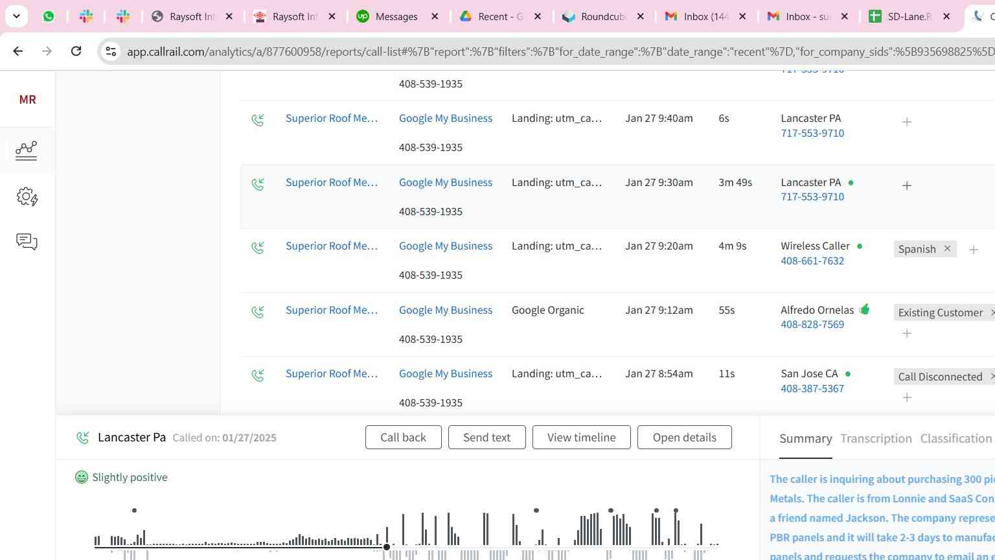Image resolution: width=995 pixels, height=560 pixels.
Task: Open Superior Roof Me… for 9:40am call
Action: tap(332, 118)
